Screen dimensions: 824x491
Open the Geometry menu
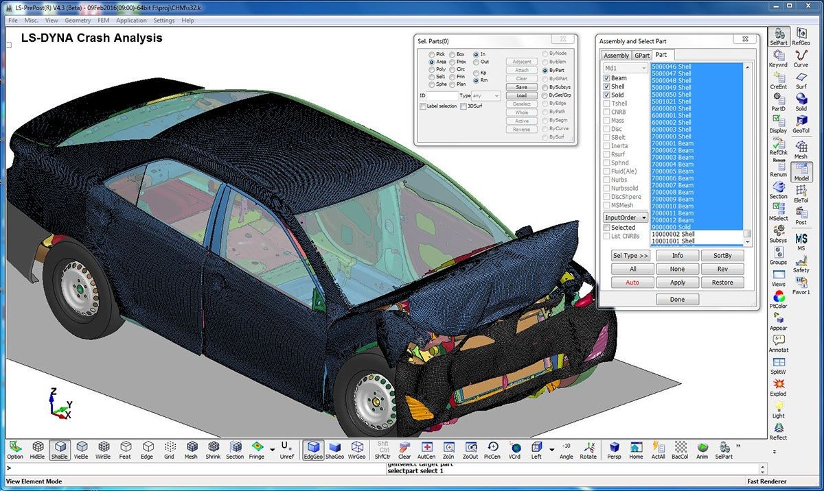[x=78, y=21]
